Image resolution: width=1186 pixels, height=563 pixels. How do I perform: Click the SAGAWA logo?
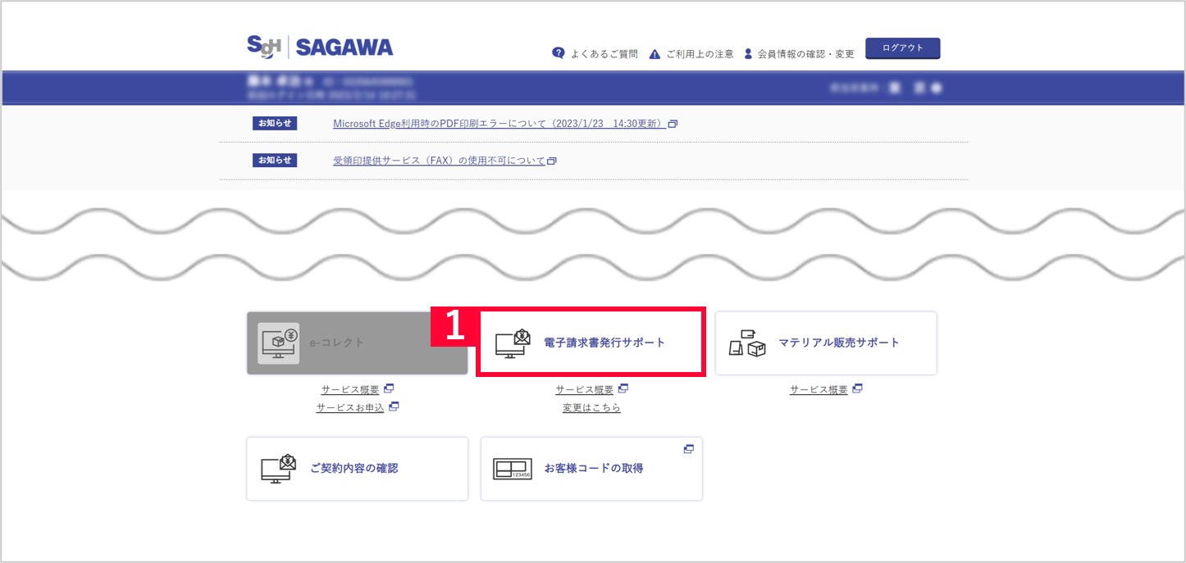pyautogui.click(x=320, y=48)
